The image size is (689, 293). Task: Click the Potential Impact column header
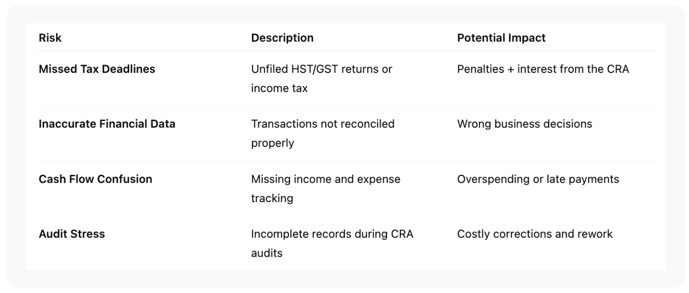[501, 38]
